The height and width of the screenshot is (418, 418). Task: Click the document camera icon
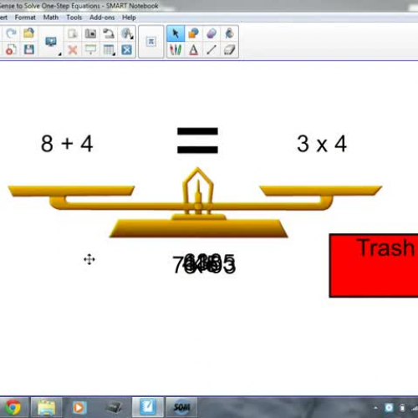pyautogui.click(x=109, y=33)
